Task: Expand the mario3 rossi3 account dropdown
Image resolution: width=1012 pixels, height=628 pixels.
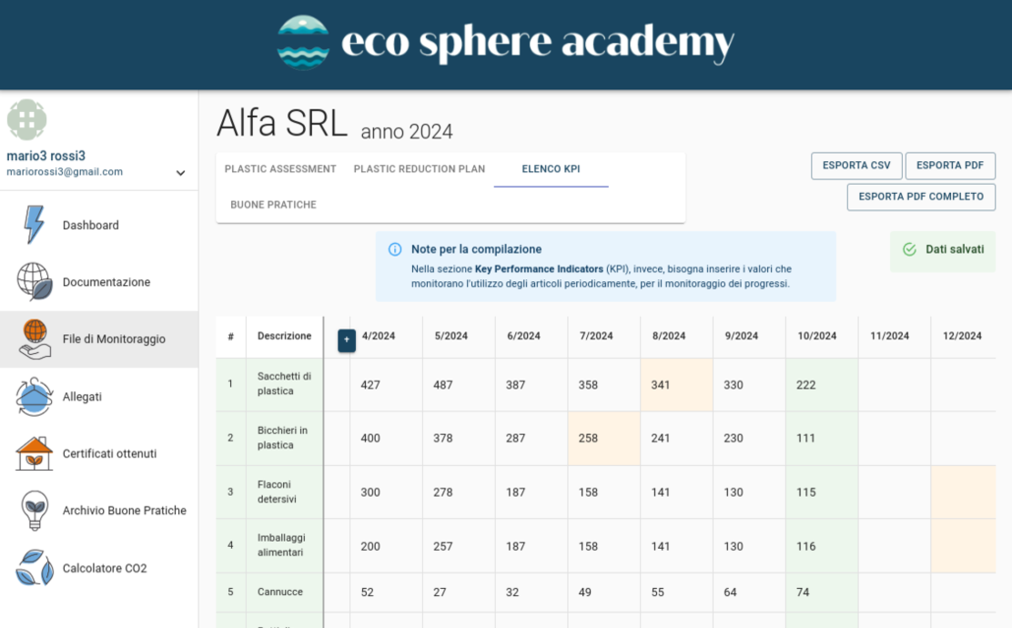Action: pyautogui.click(x=180, y=173)
